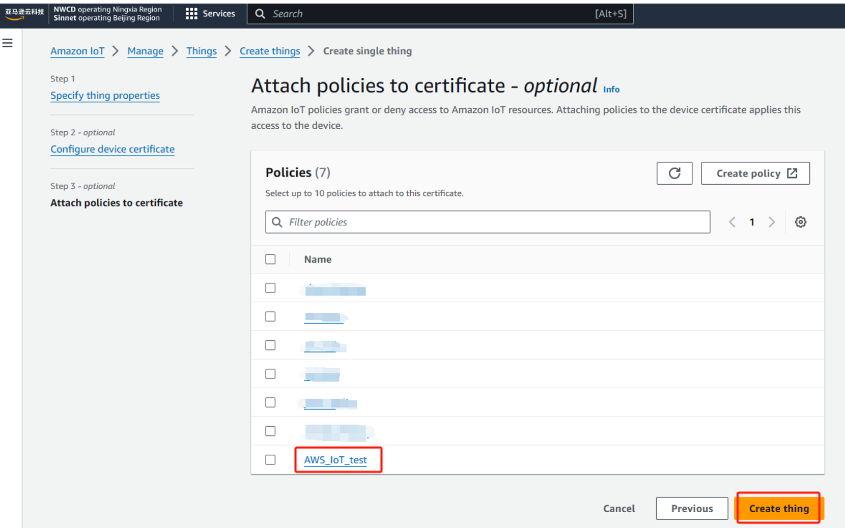Click the Services grid icon

point(191,14)
